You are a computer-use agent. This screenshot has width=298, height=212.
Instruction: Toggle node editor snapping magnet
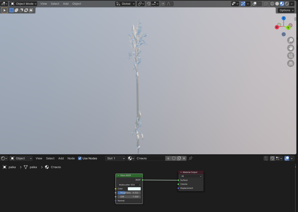pos(272,158)
